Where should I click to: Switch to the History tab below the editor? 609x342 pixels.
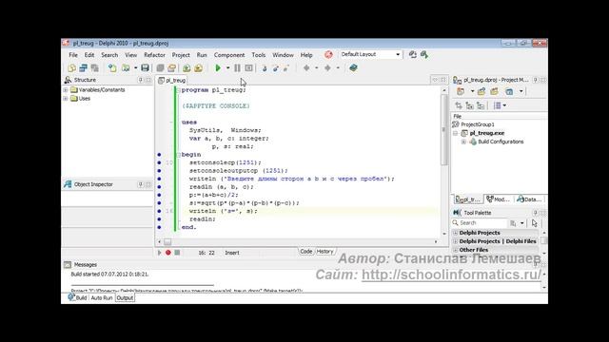point(324,252)
